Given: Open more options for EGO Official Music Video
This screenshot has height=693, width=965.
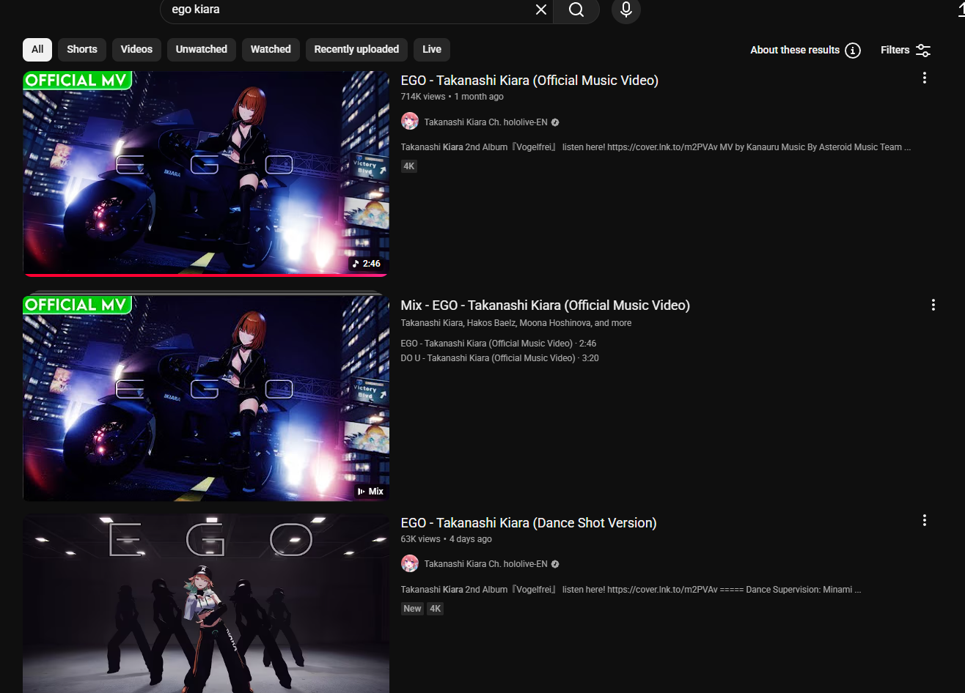Looking at the screenshot, I should tap(925, 78).
